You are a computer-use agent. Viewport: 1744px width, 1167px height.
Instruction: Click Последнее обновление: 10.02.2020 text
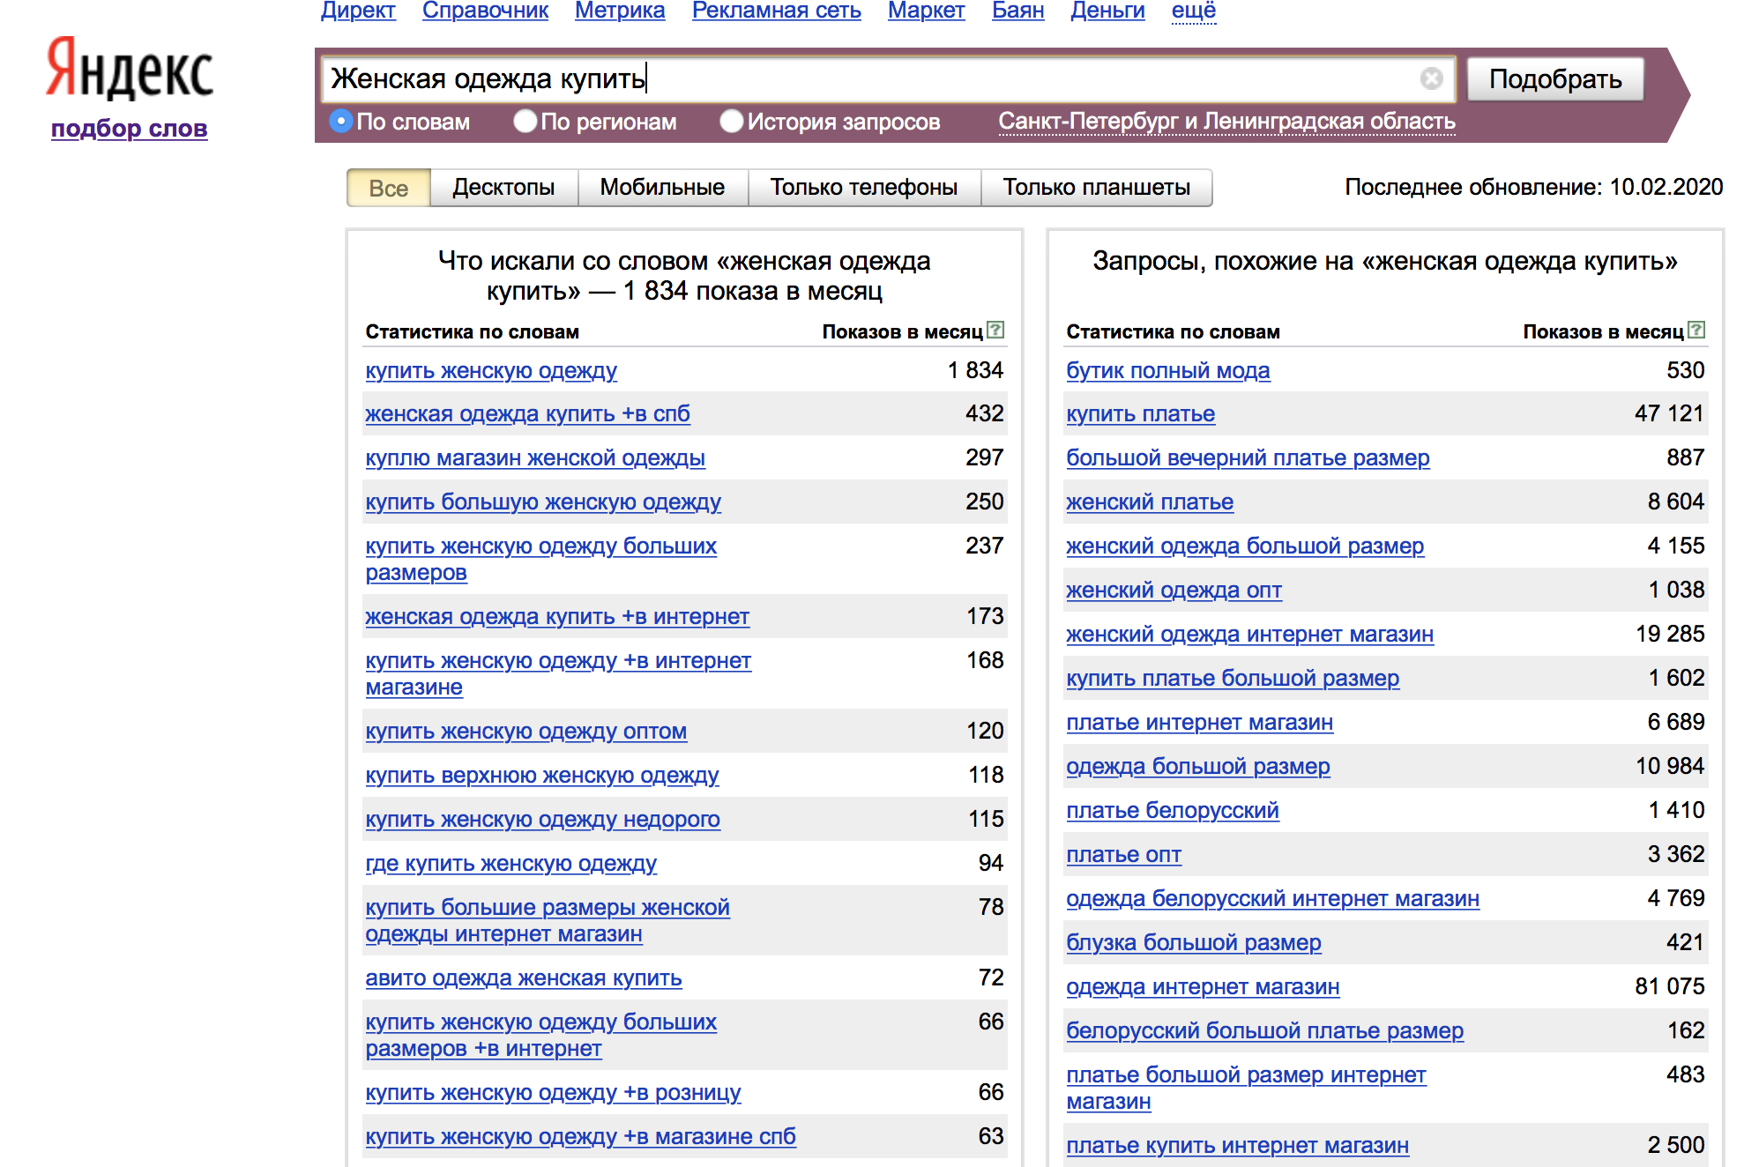[x=1534, y=187]
